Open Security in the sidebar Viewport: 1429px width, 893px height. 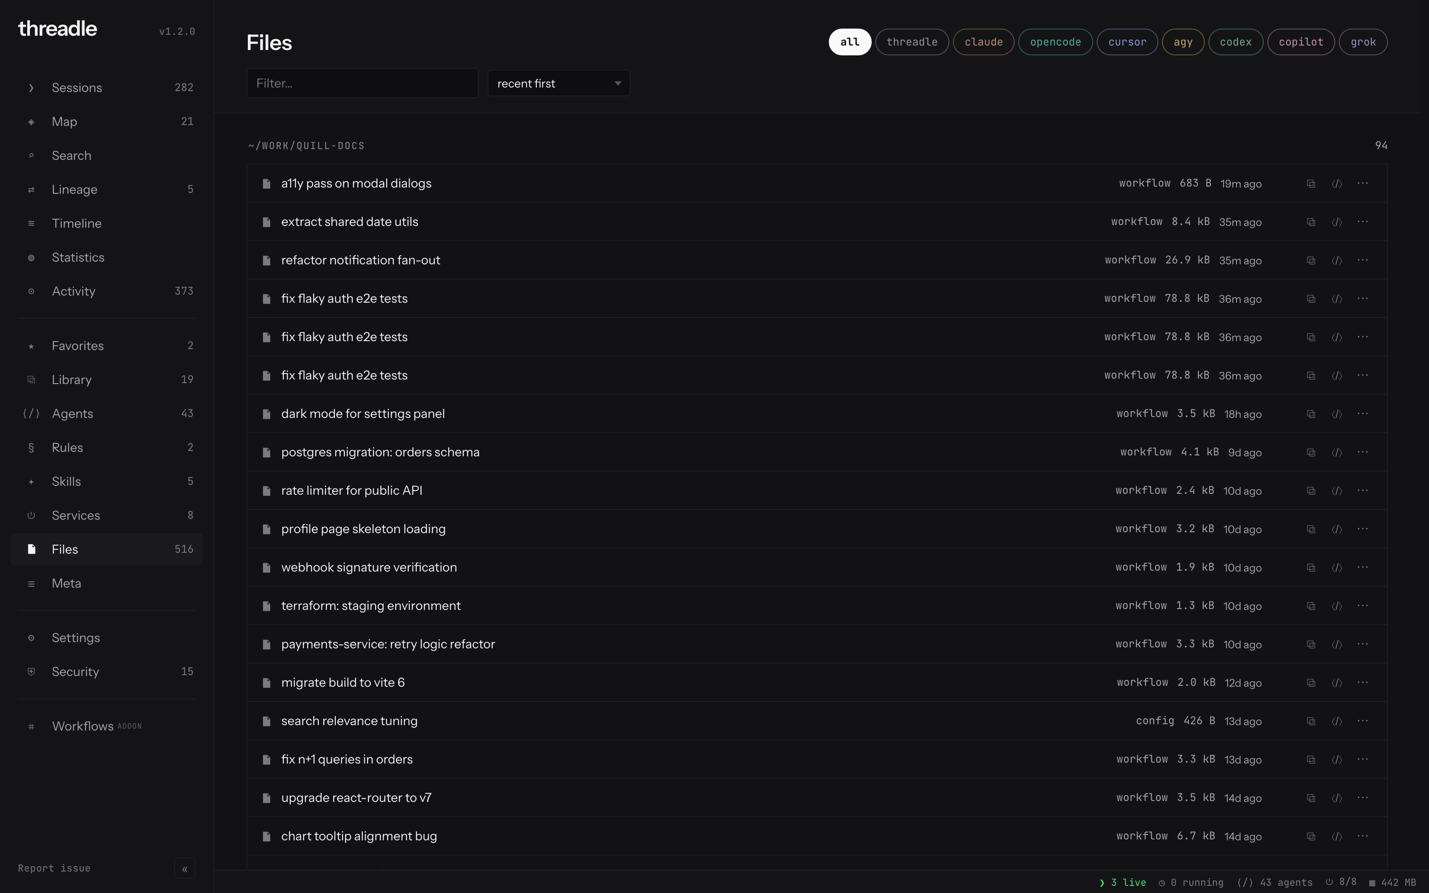[106, 672]
